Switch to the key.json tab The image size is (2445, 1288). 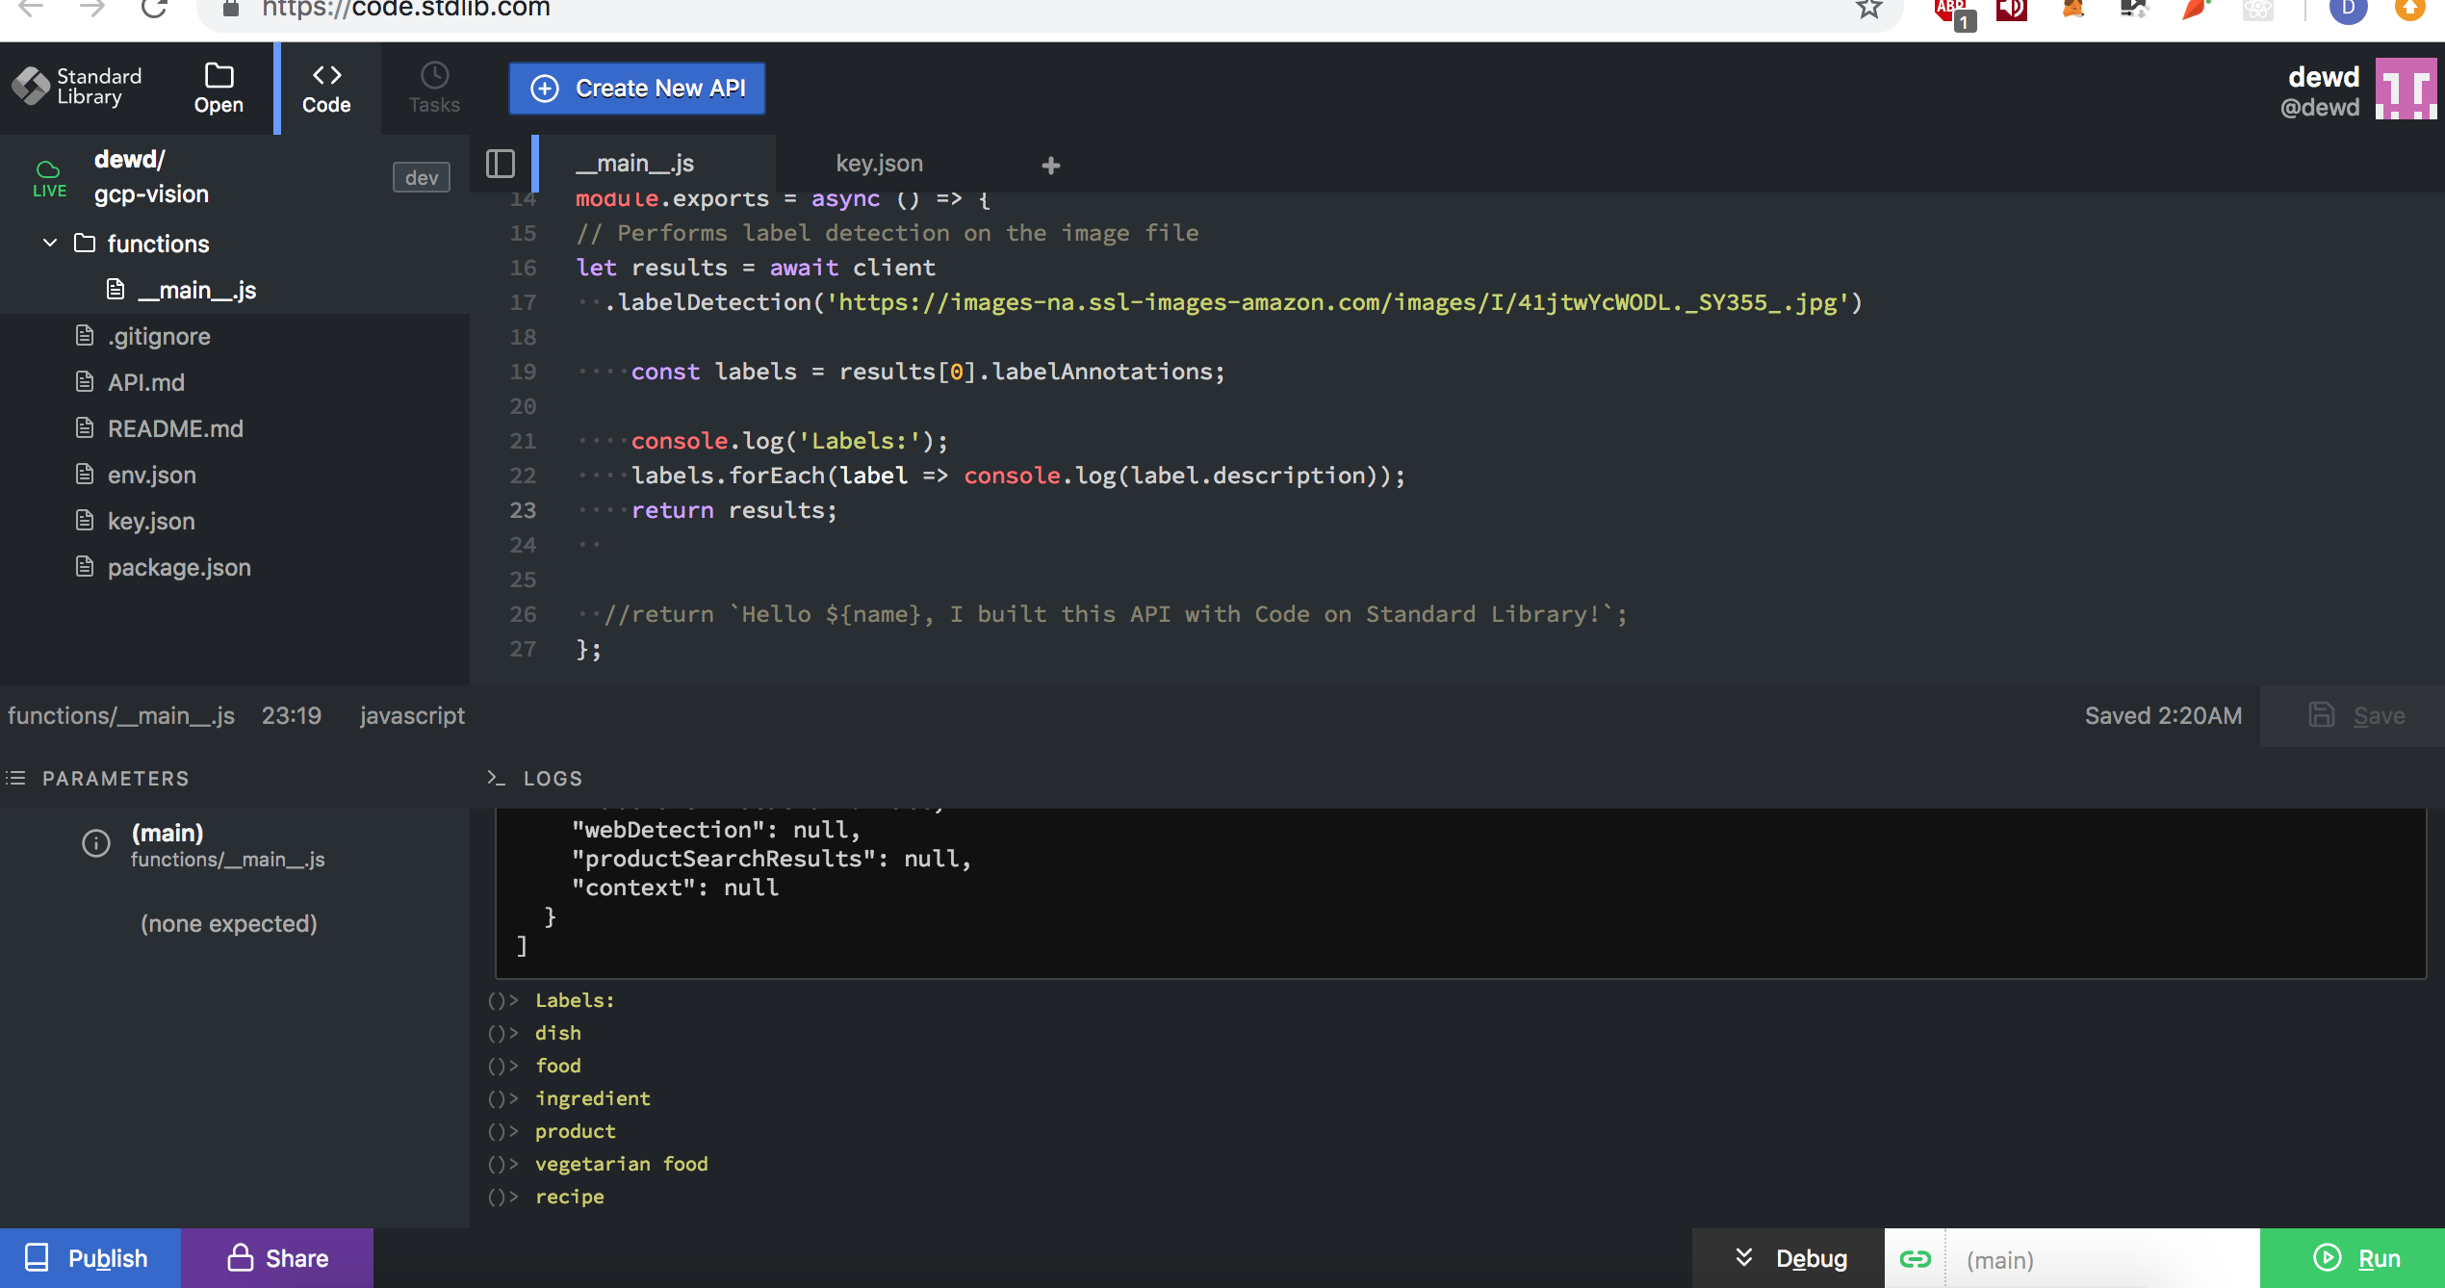(x=879, y=164)
